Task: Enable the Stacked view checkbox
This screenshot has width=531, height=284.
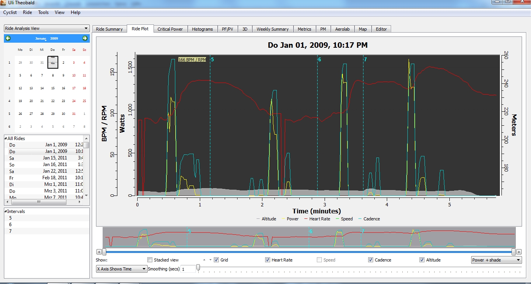Action: coord(150,260)
